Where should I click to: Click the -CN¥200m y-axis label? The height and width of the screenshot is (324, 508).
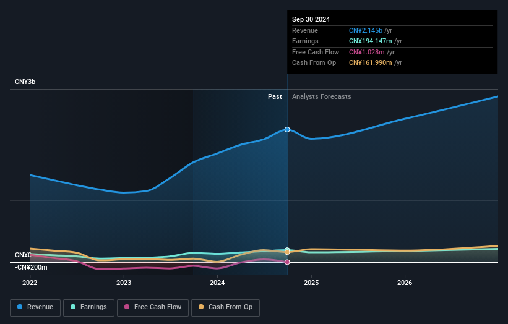click(x=31, y=267)
